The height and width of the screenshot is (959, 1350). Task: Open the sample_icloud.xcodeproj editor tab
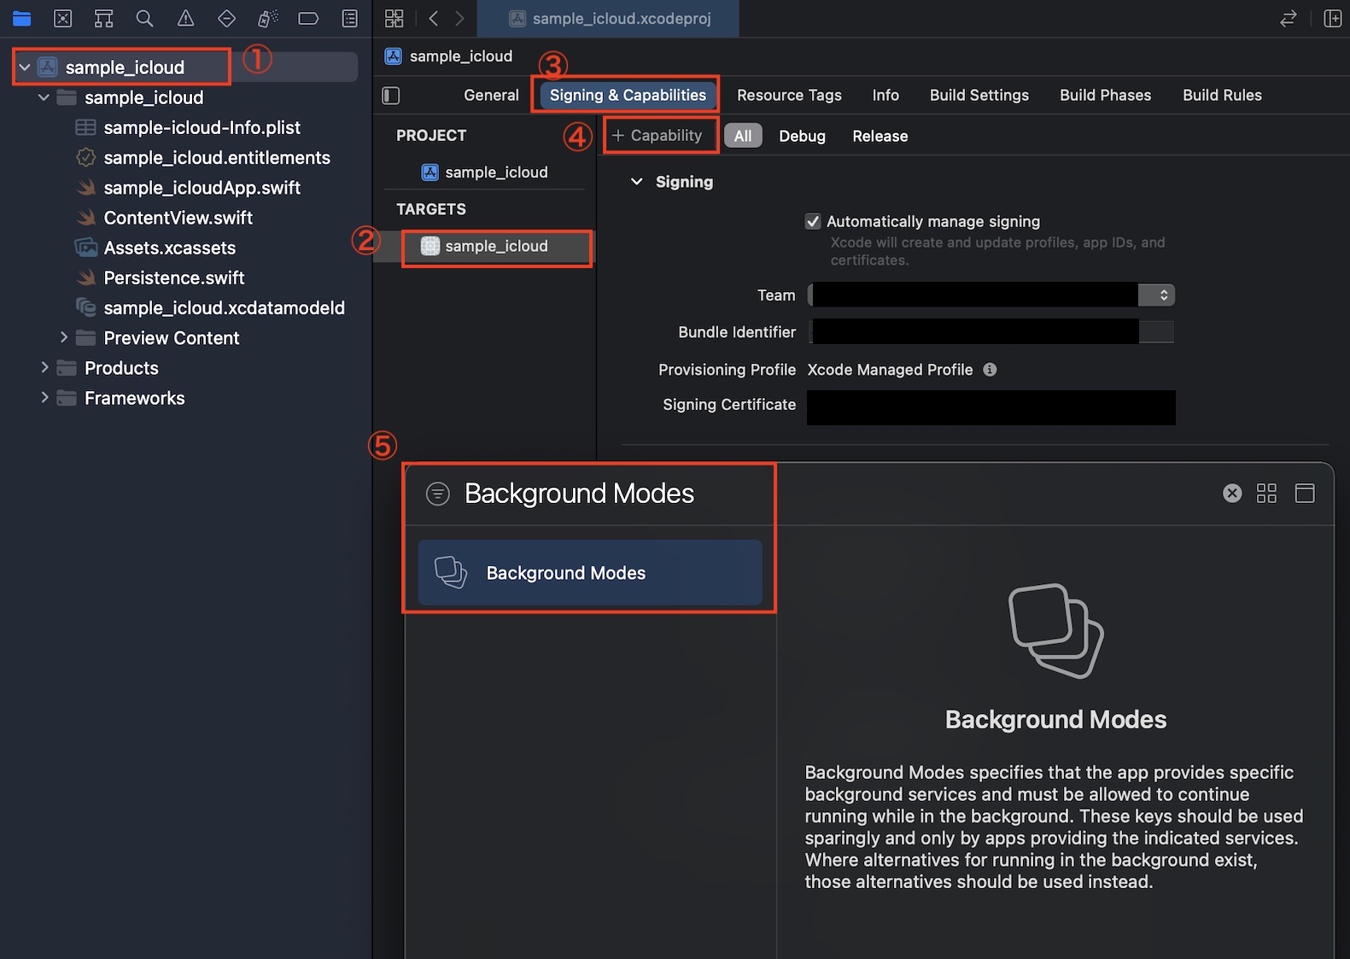click(609, 18)
